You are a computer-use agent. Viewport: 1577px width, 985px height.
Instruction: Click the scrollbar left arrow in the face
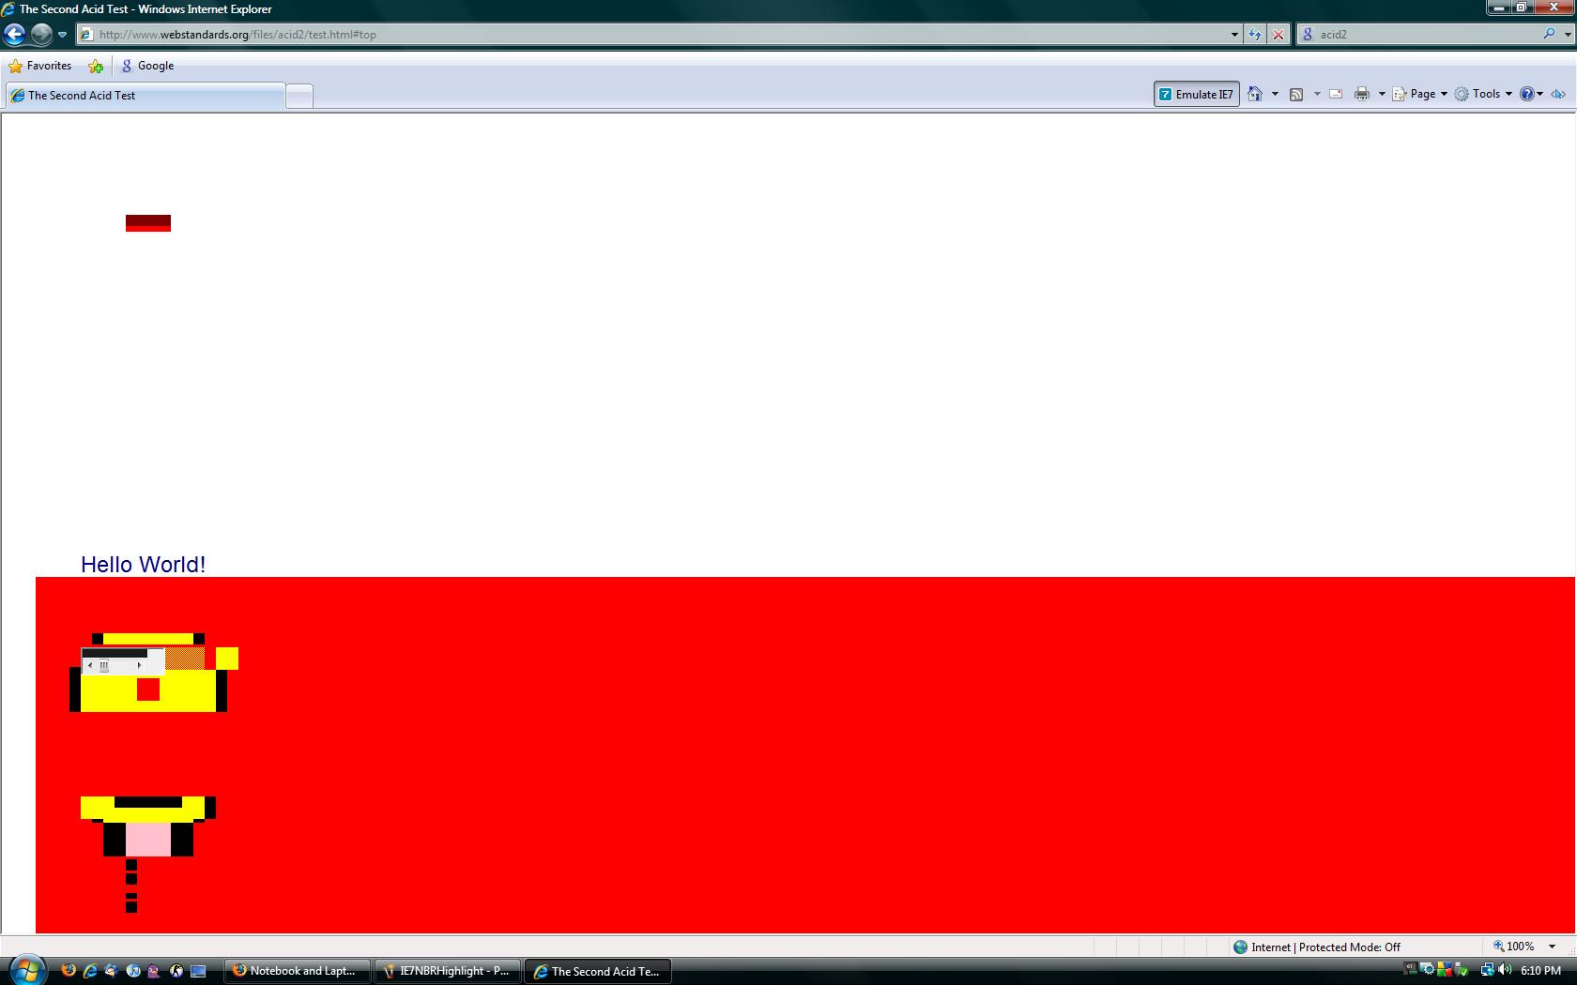click(x=90, y=665)
